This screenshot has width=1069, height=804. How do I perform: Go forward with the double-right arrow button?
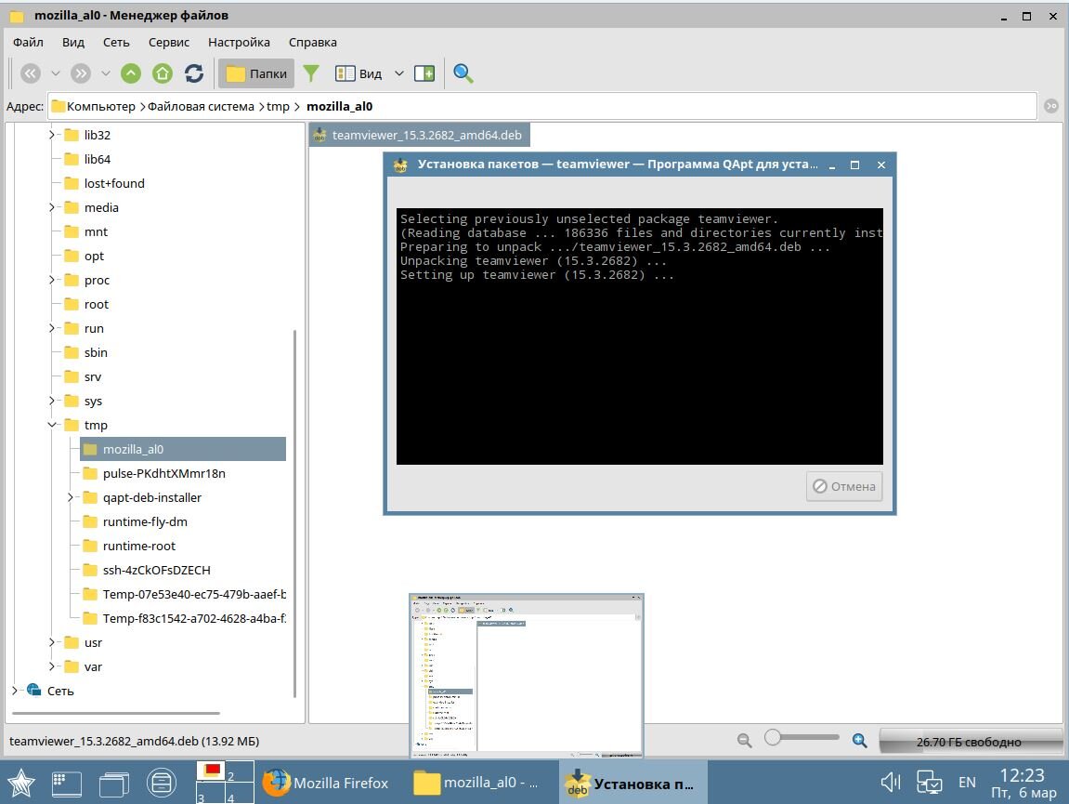click(x=81, y=73)
